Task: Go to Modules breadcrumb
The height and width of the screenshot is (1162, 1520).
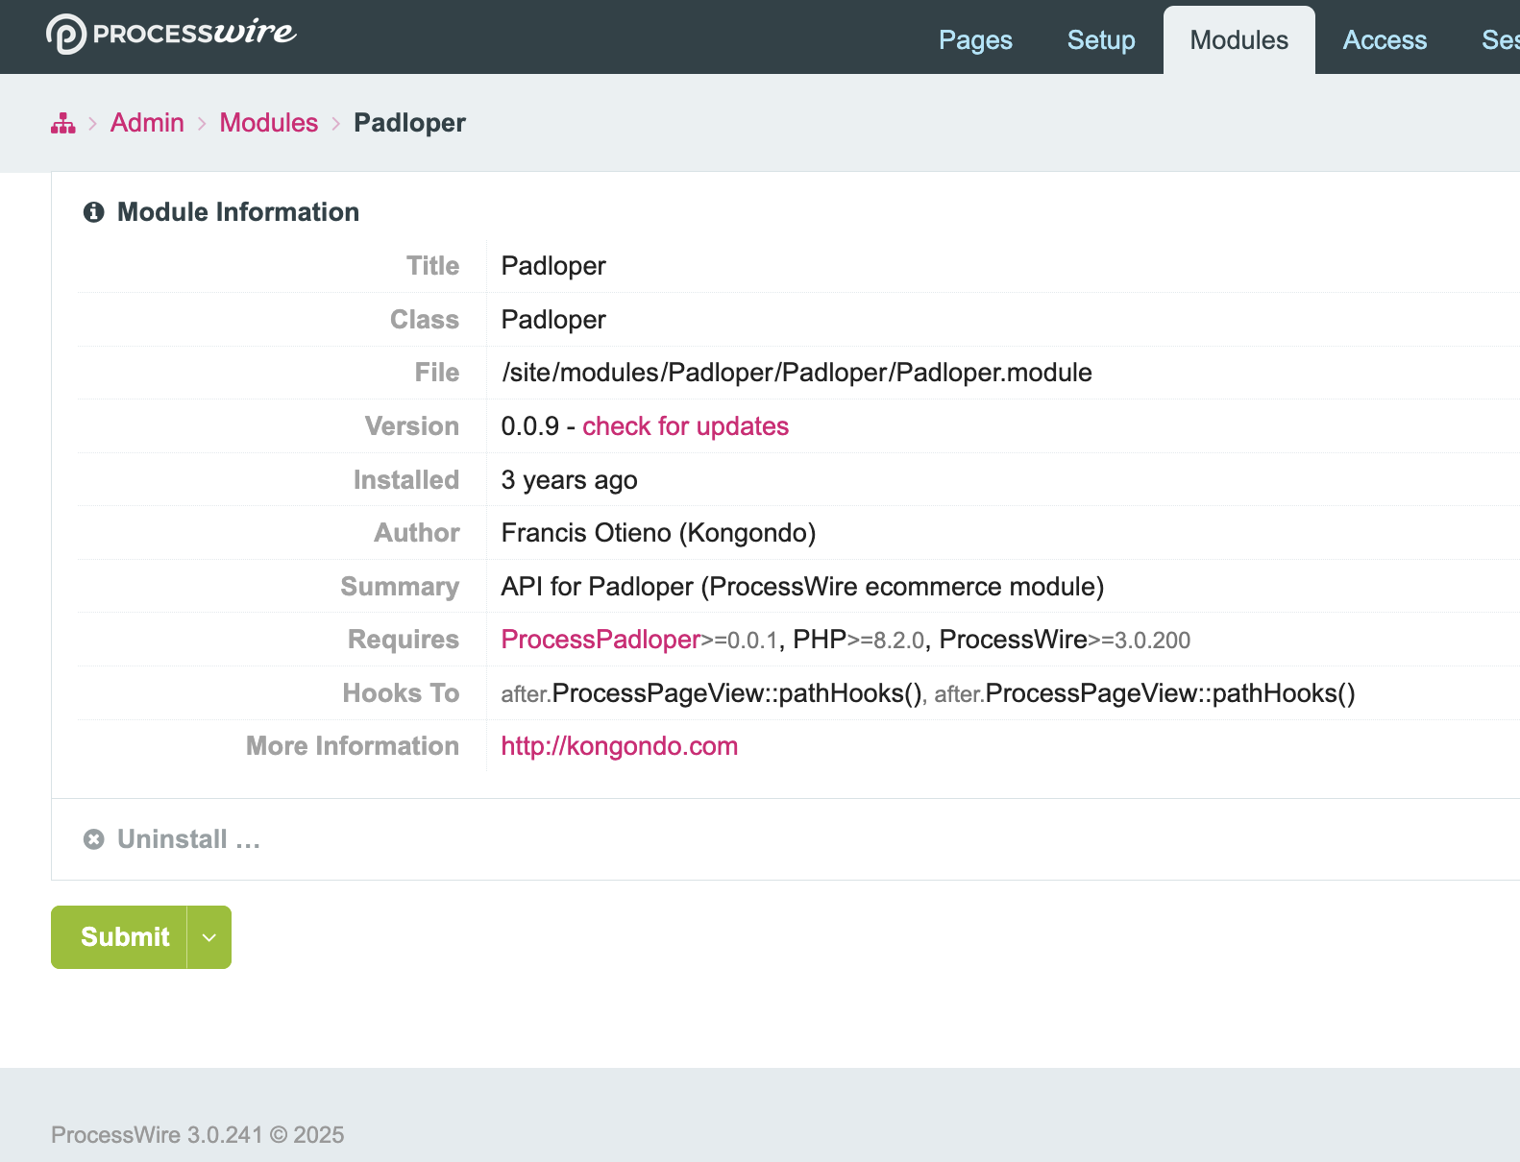Action: pyautogui.click(x=269, y=123)
